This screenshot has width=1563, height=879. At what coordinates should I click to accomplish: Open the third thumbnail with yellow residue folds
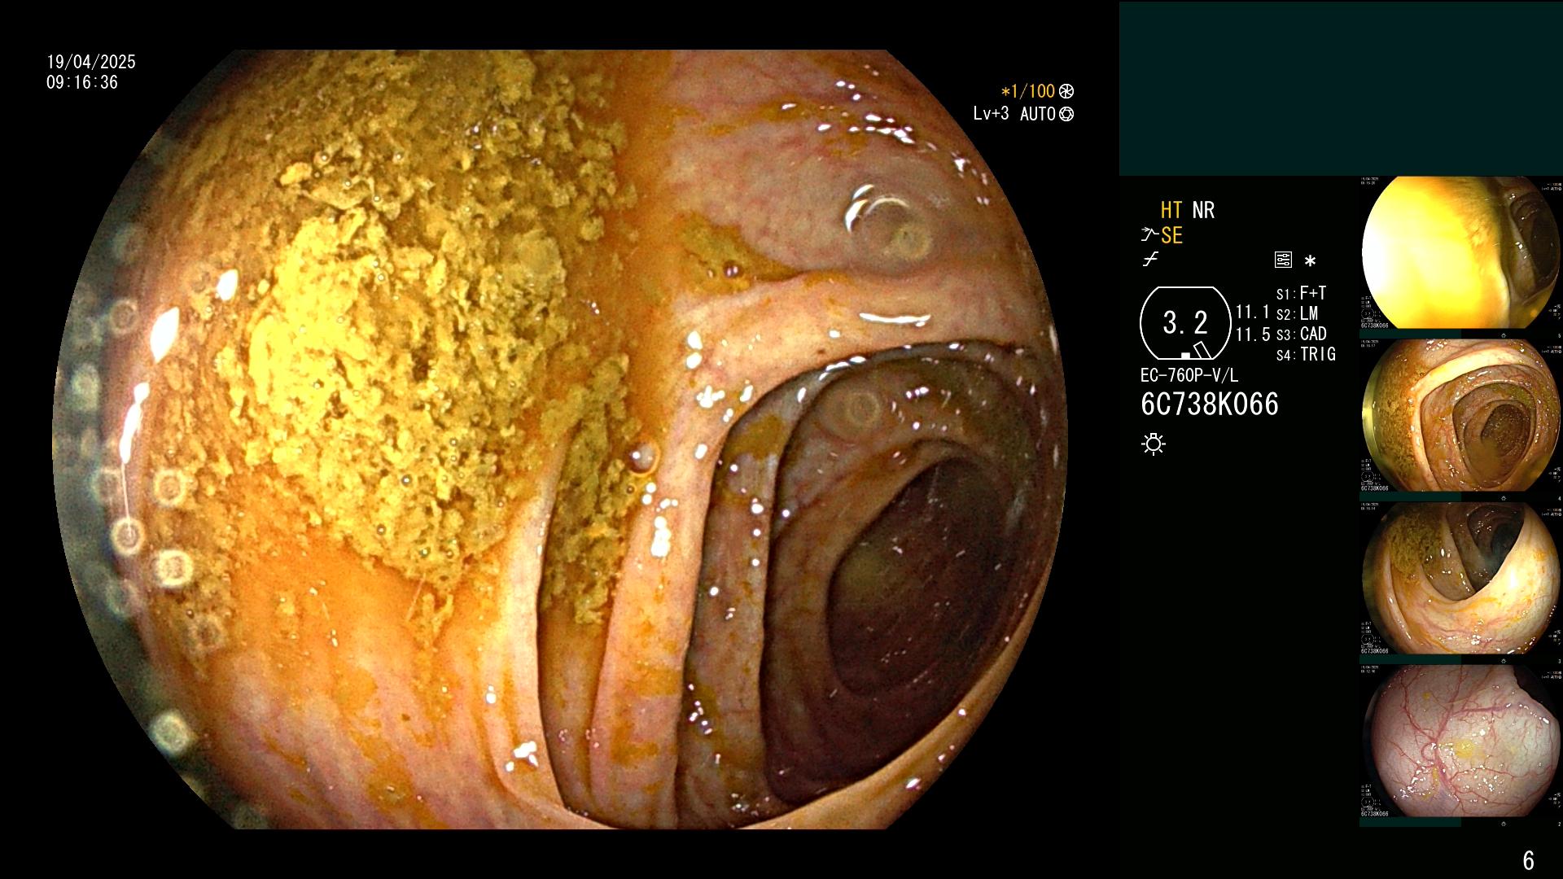pos(1460,578)
